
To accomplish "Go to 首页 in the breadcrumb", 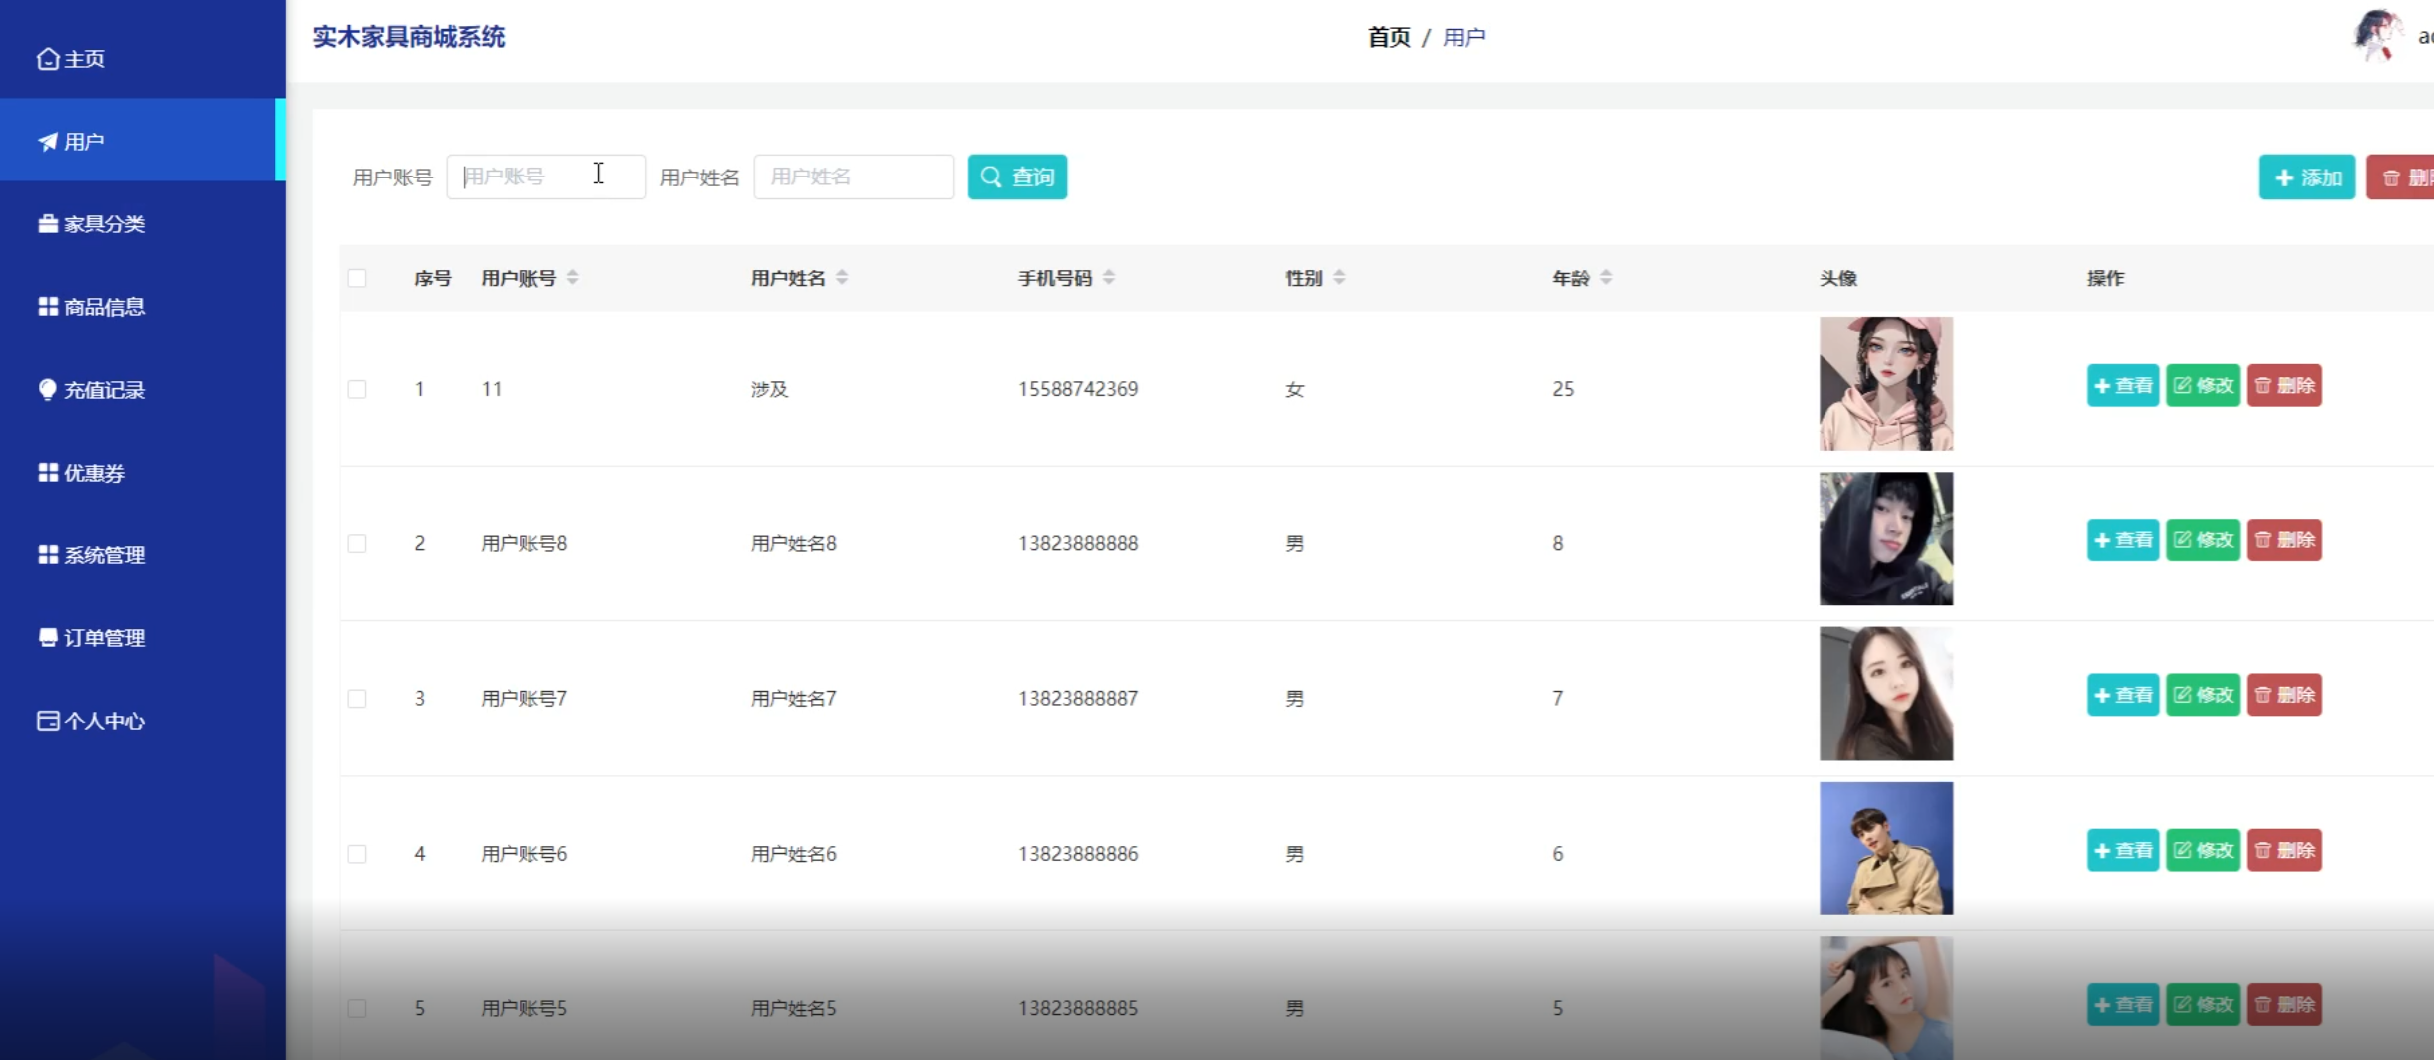I will coord(1388,37).
